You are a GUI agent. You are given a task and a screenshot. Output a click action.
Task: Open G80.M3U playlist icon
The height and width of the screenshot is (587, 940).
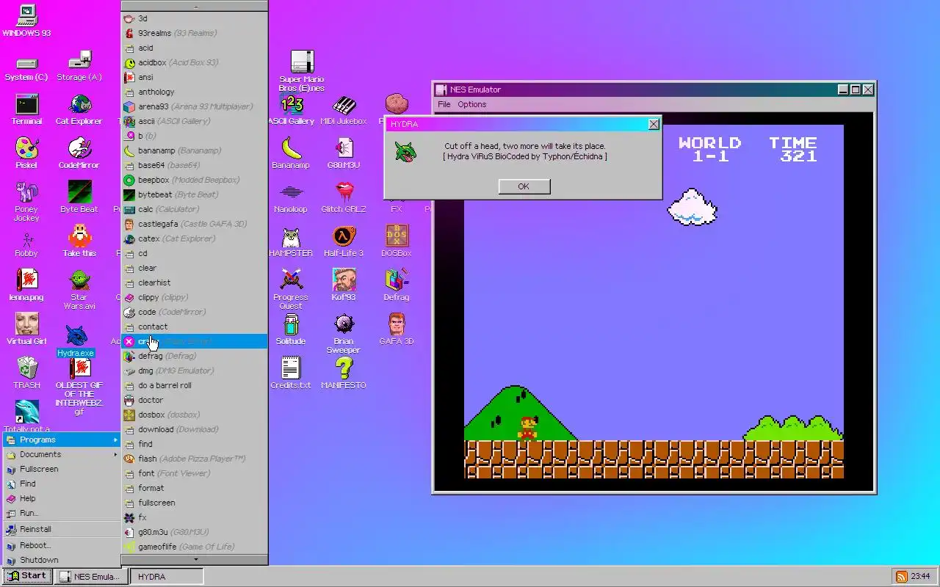click(x=344, y=154)
